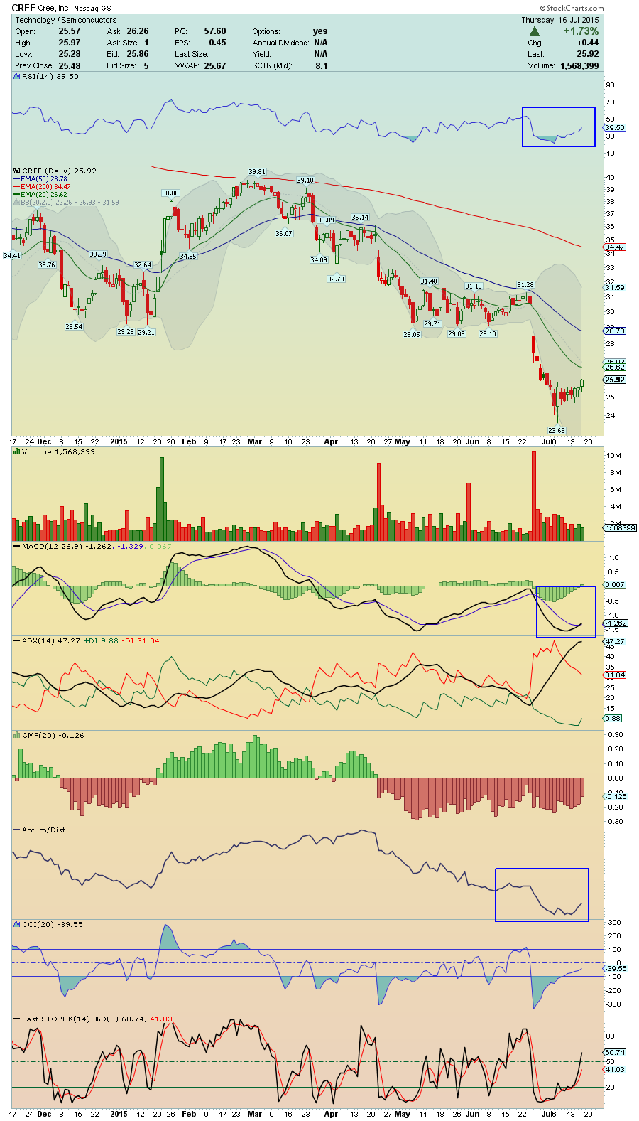Screen dimensions: 639x1121
Task: Click the line icon beside ADX(14) label
Action: pyautogui.click(x=17, y=640)
